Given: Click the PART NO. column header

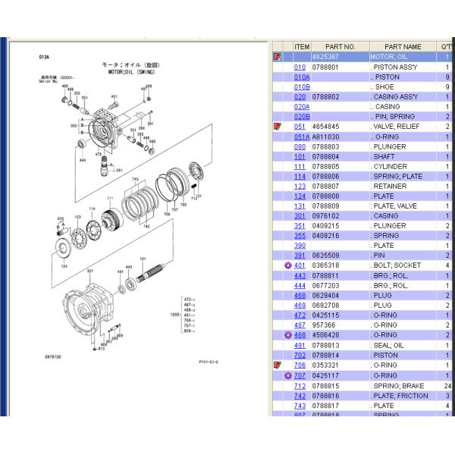Looking at the screenshot, I should pyautogui.click(x=339, y=46).
